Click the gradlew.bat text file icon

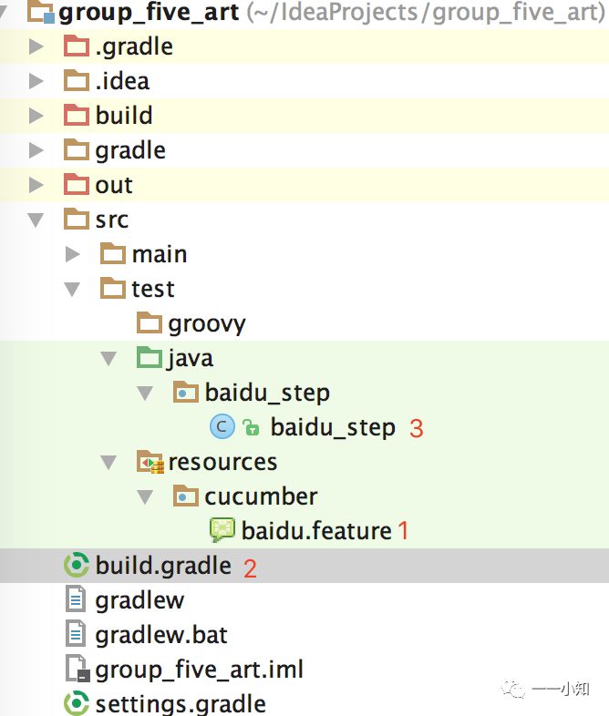(76, 634)
